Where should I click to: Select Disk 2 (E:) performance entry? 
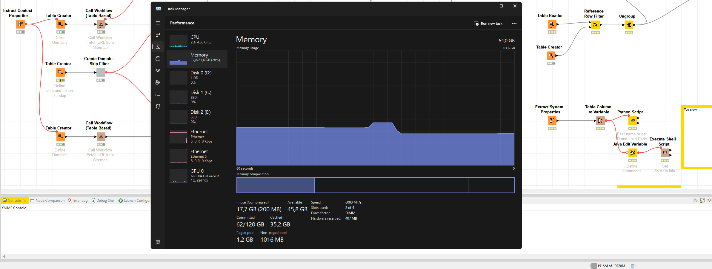coord(197,117)
